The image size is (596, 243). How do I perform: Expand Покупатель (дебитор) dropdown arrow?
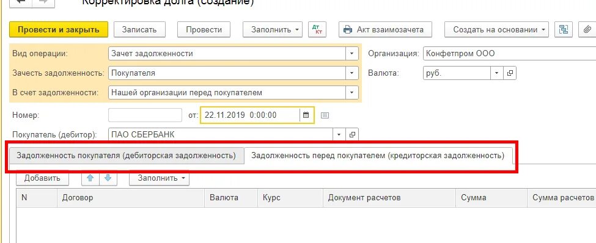[x=339, y=134]
